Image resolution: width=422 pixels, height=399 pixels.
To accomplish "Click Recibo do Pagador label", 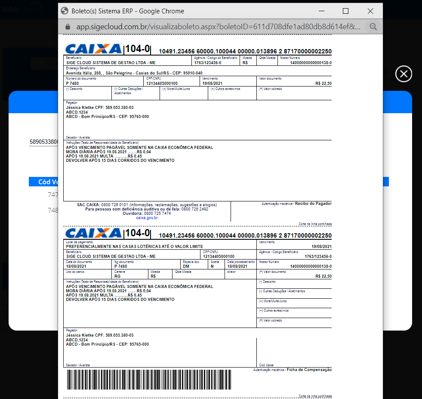I will pos(313,204).
